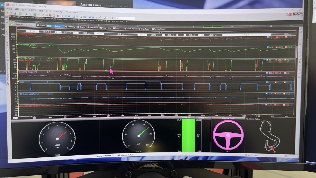Click the printer toolbar icon
Image resolution: width=316 pixels, height=178 pixels.
click(25, 14)
